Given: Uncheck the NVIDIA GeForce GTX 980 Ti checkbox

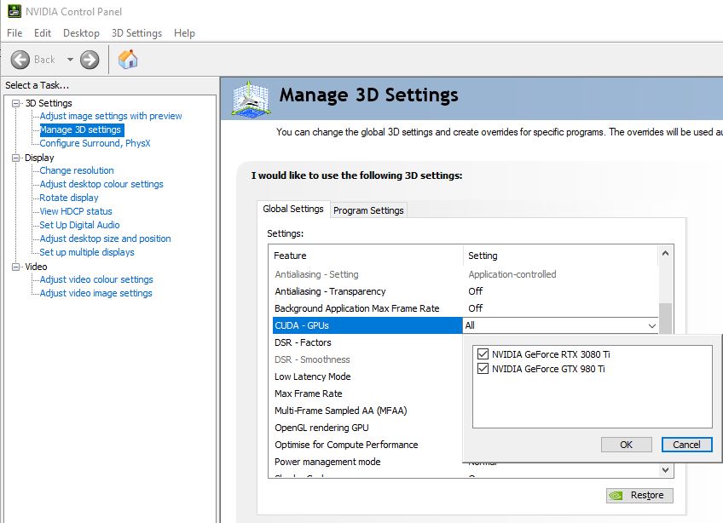Looking at the screenshot, I should point(483,369).
